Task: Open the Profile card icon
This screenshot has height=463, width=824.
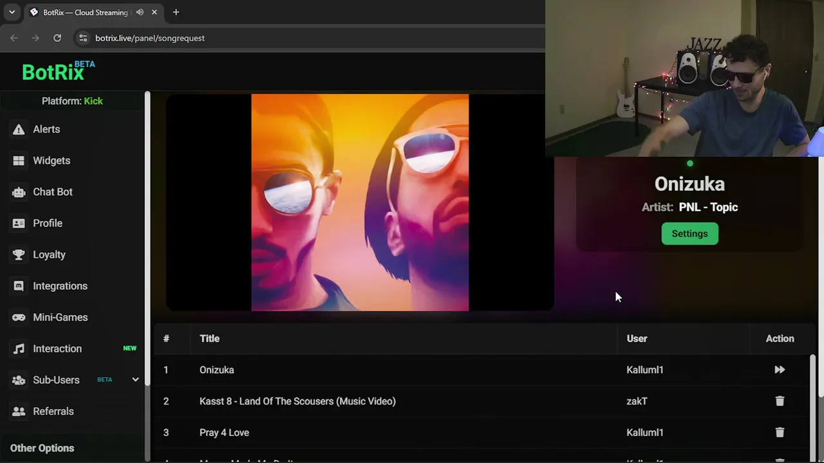Action: 19,223
